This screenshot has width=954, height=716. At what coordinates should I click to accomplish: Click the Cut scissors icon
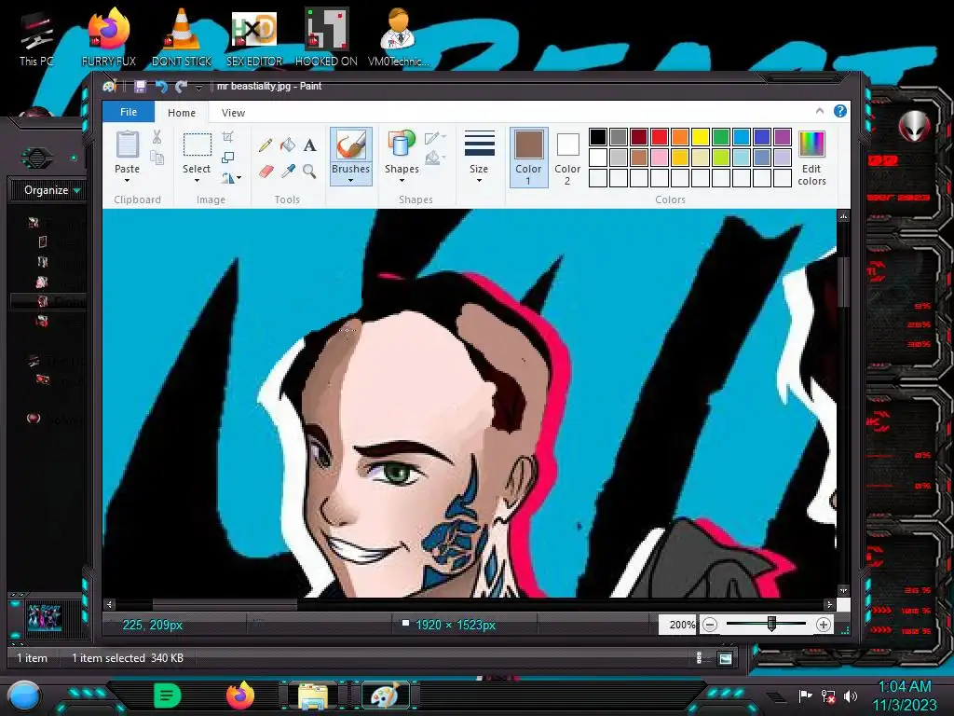click(157, 137)
